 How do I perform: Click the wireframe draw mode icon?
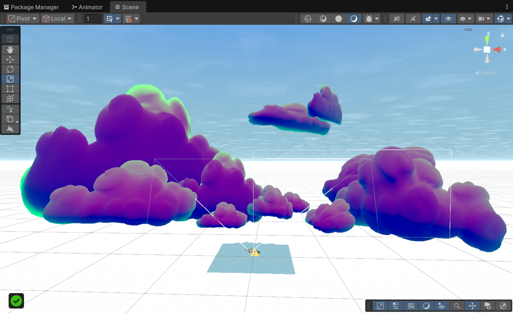[308, 19]
